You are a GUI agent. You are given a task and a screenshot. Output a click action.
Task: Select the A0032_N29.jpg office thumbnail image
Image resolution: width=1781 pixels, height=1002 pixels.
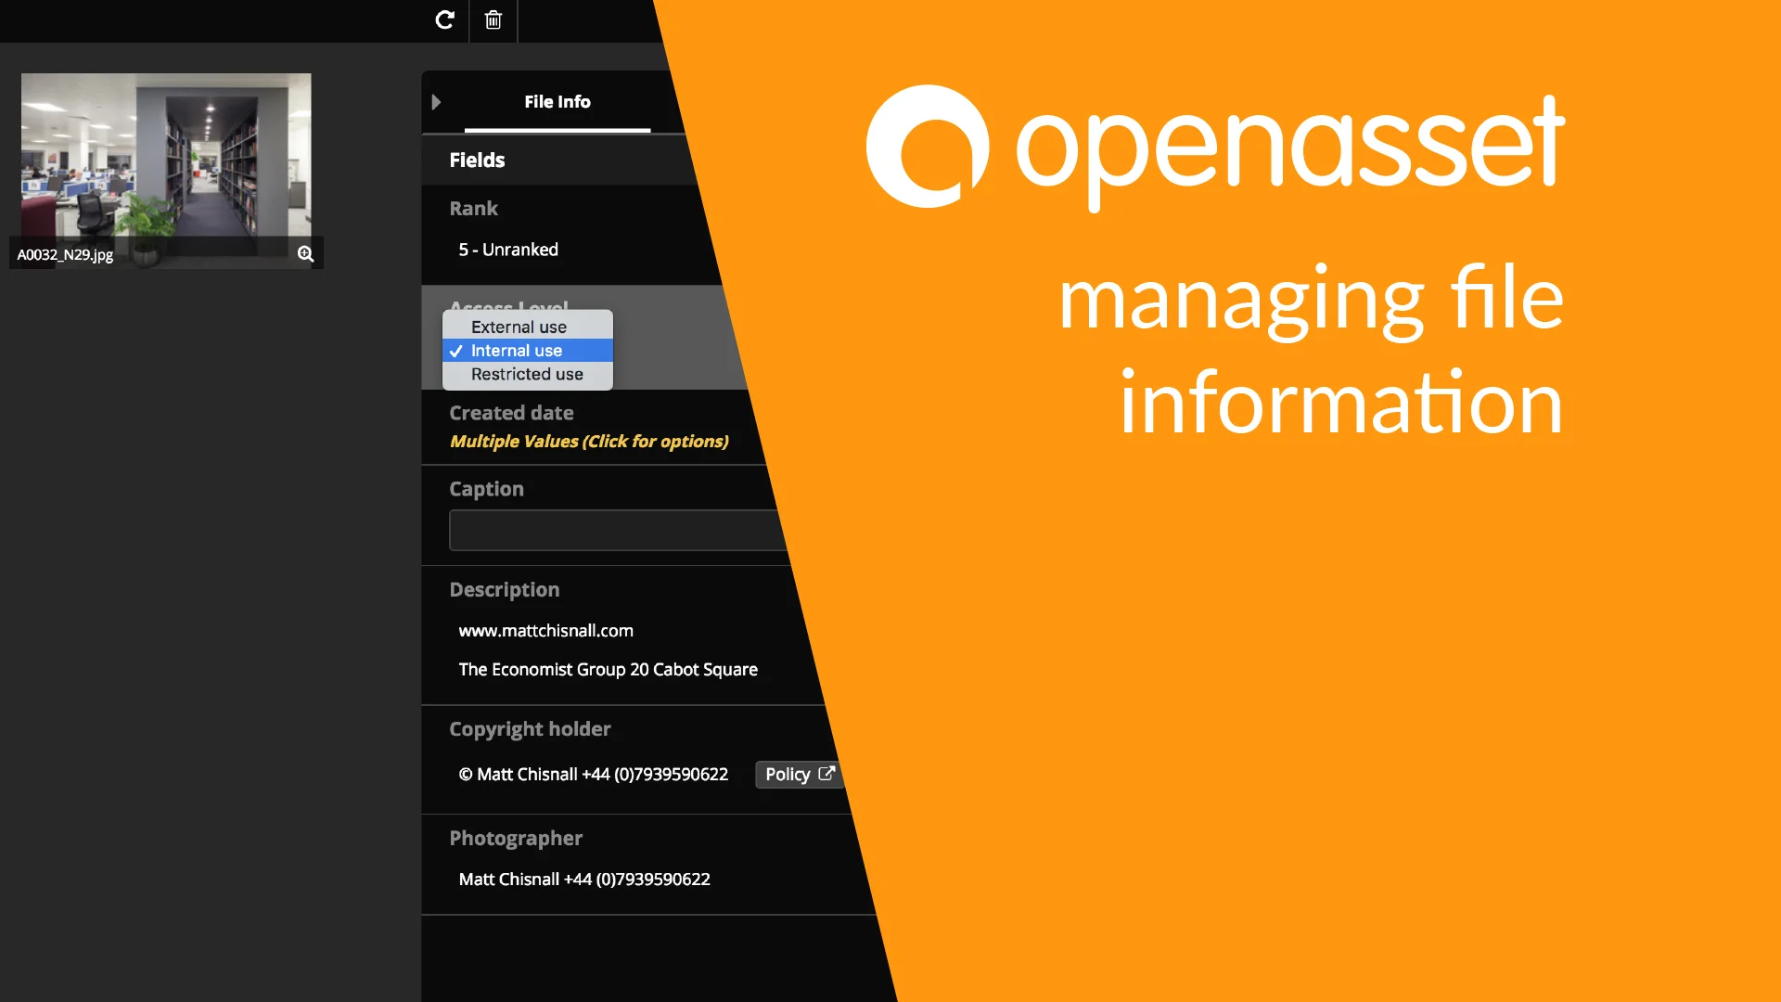pos(166,153)
